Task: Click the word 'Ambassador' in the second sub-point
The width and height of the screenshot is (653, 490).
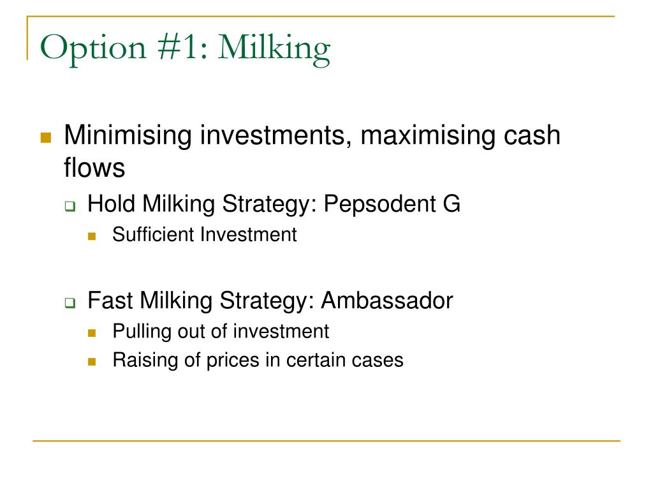Action: 387,301
